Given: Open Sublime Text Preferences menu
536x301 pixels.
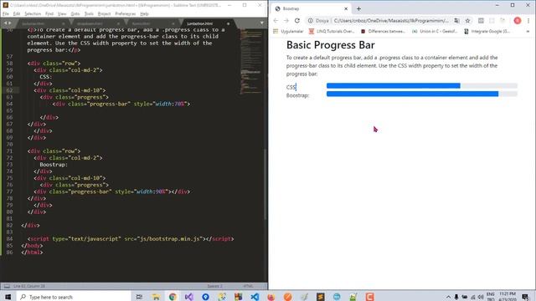Looking at the screenshot, I should coord(126,13).
